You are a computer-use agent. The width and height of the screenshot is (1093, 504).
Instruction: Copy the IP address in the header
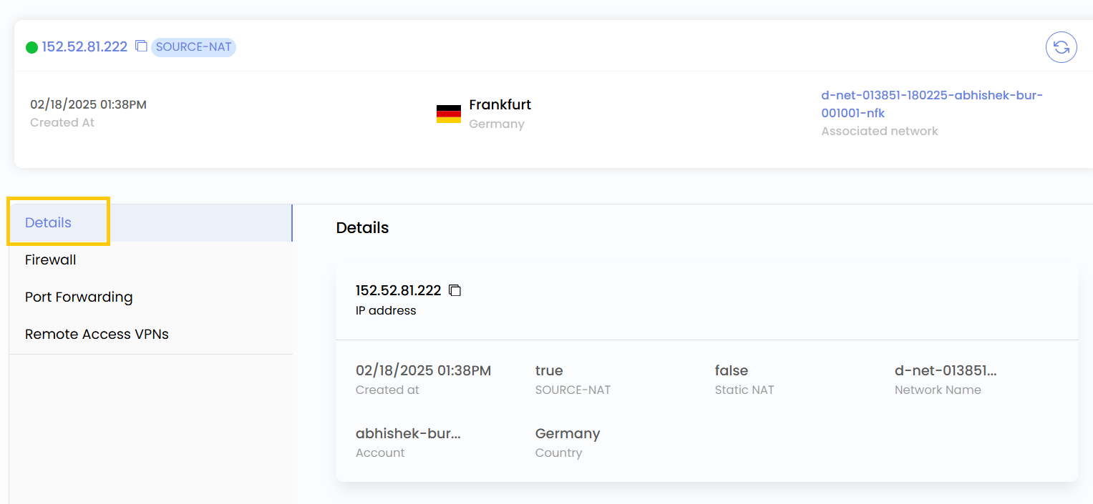[142, 46]
